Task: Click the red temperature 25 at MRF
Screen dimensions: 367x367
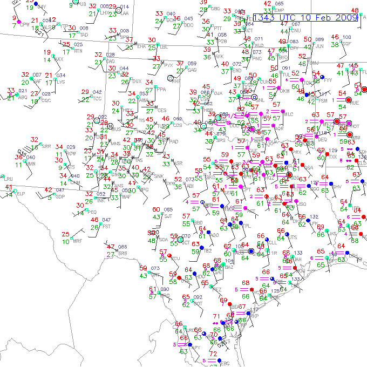Action: pos(66,234)
